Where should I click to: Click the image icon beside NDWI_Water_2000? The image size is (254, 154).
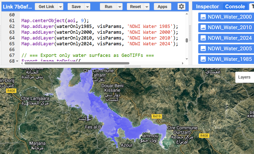pyautogui.click(x=203, y=17)
